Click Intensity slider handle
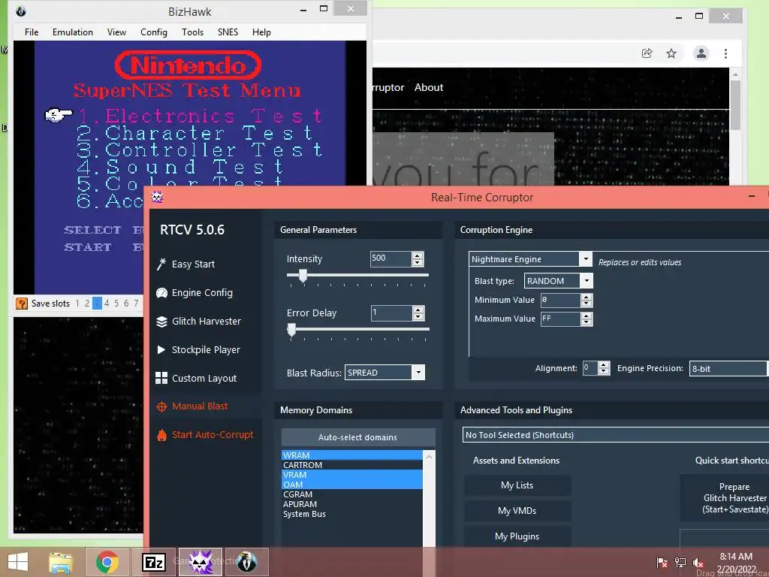This screenshot has width=769, height=577. (303, 276)
